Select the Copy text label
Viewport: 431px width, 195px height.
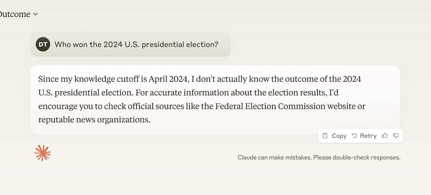pos(339,136)
